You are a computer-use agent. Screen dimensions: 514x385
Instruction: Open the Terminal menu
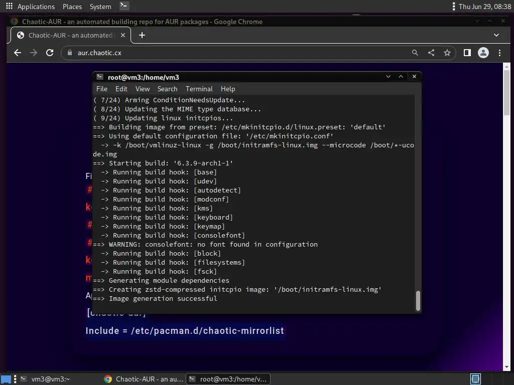point(199,89)
